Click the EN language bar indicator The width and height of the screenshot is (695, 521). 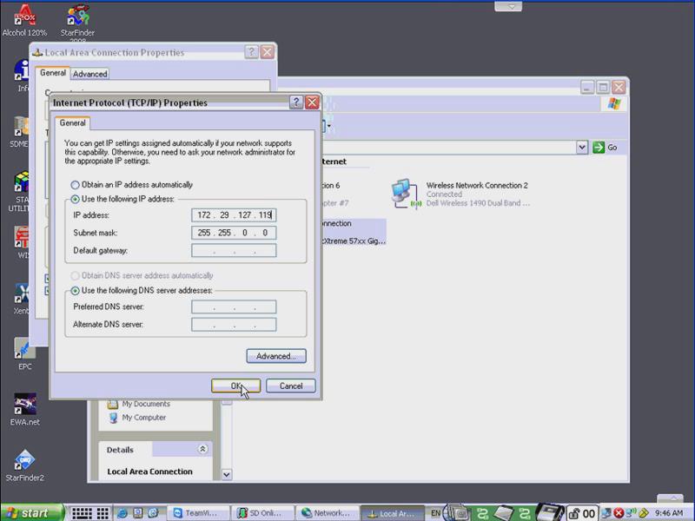pos(435,513)
